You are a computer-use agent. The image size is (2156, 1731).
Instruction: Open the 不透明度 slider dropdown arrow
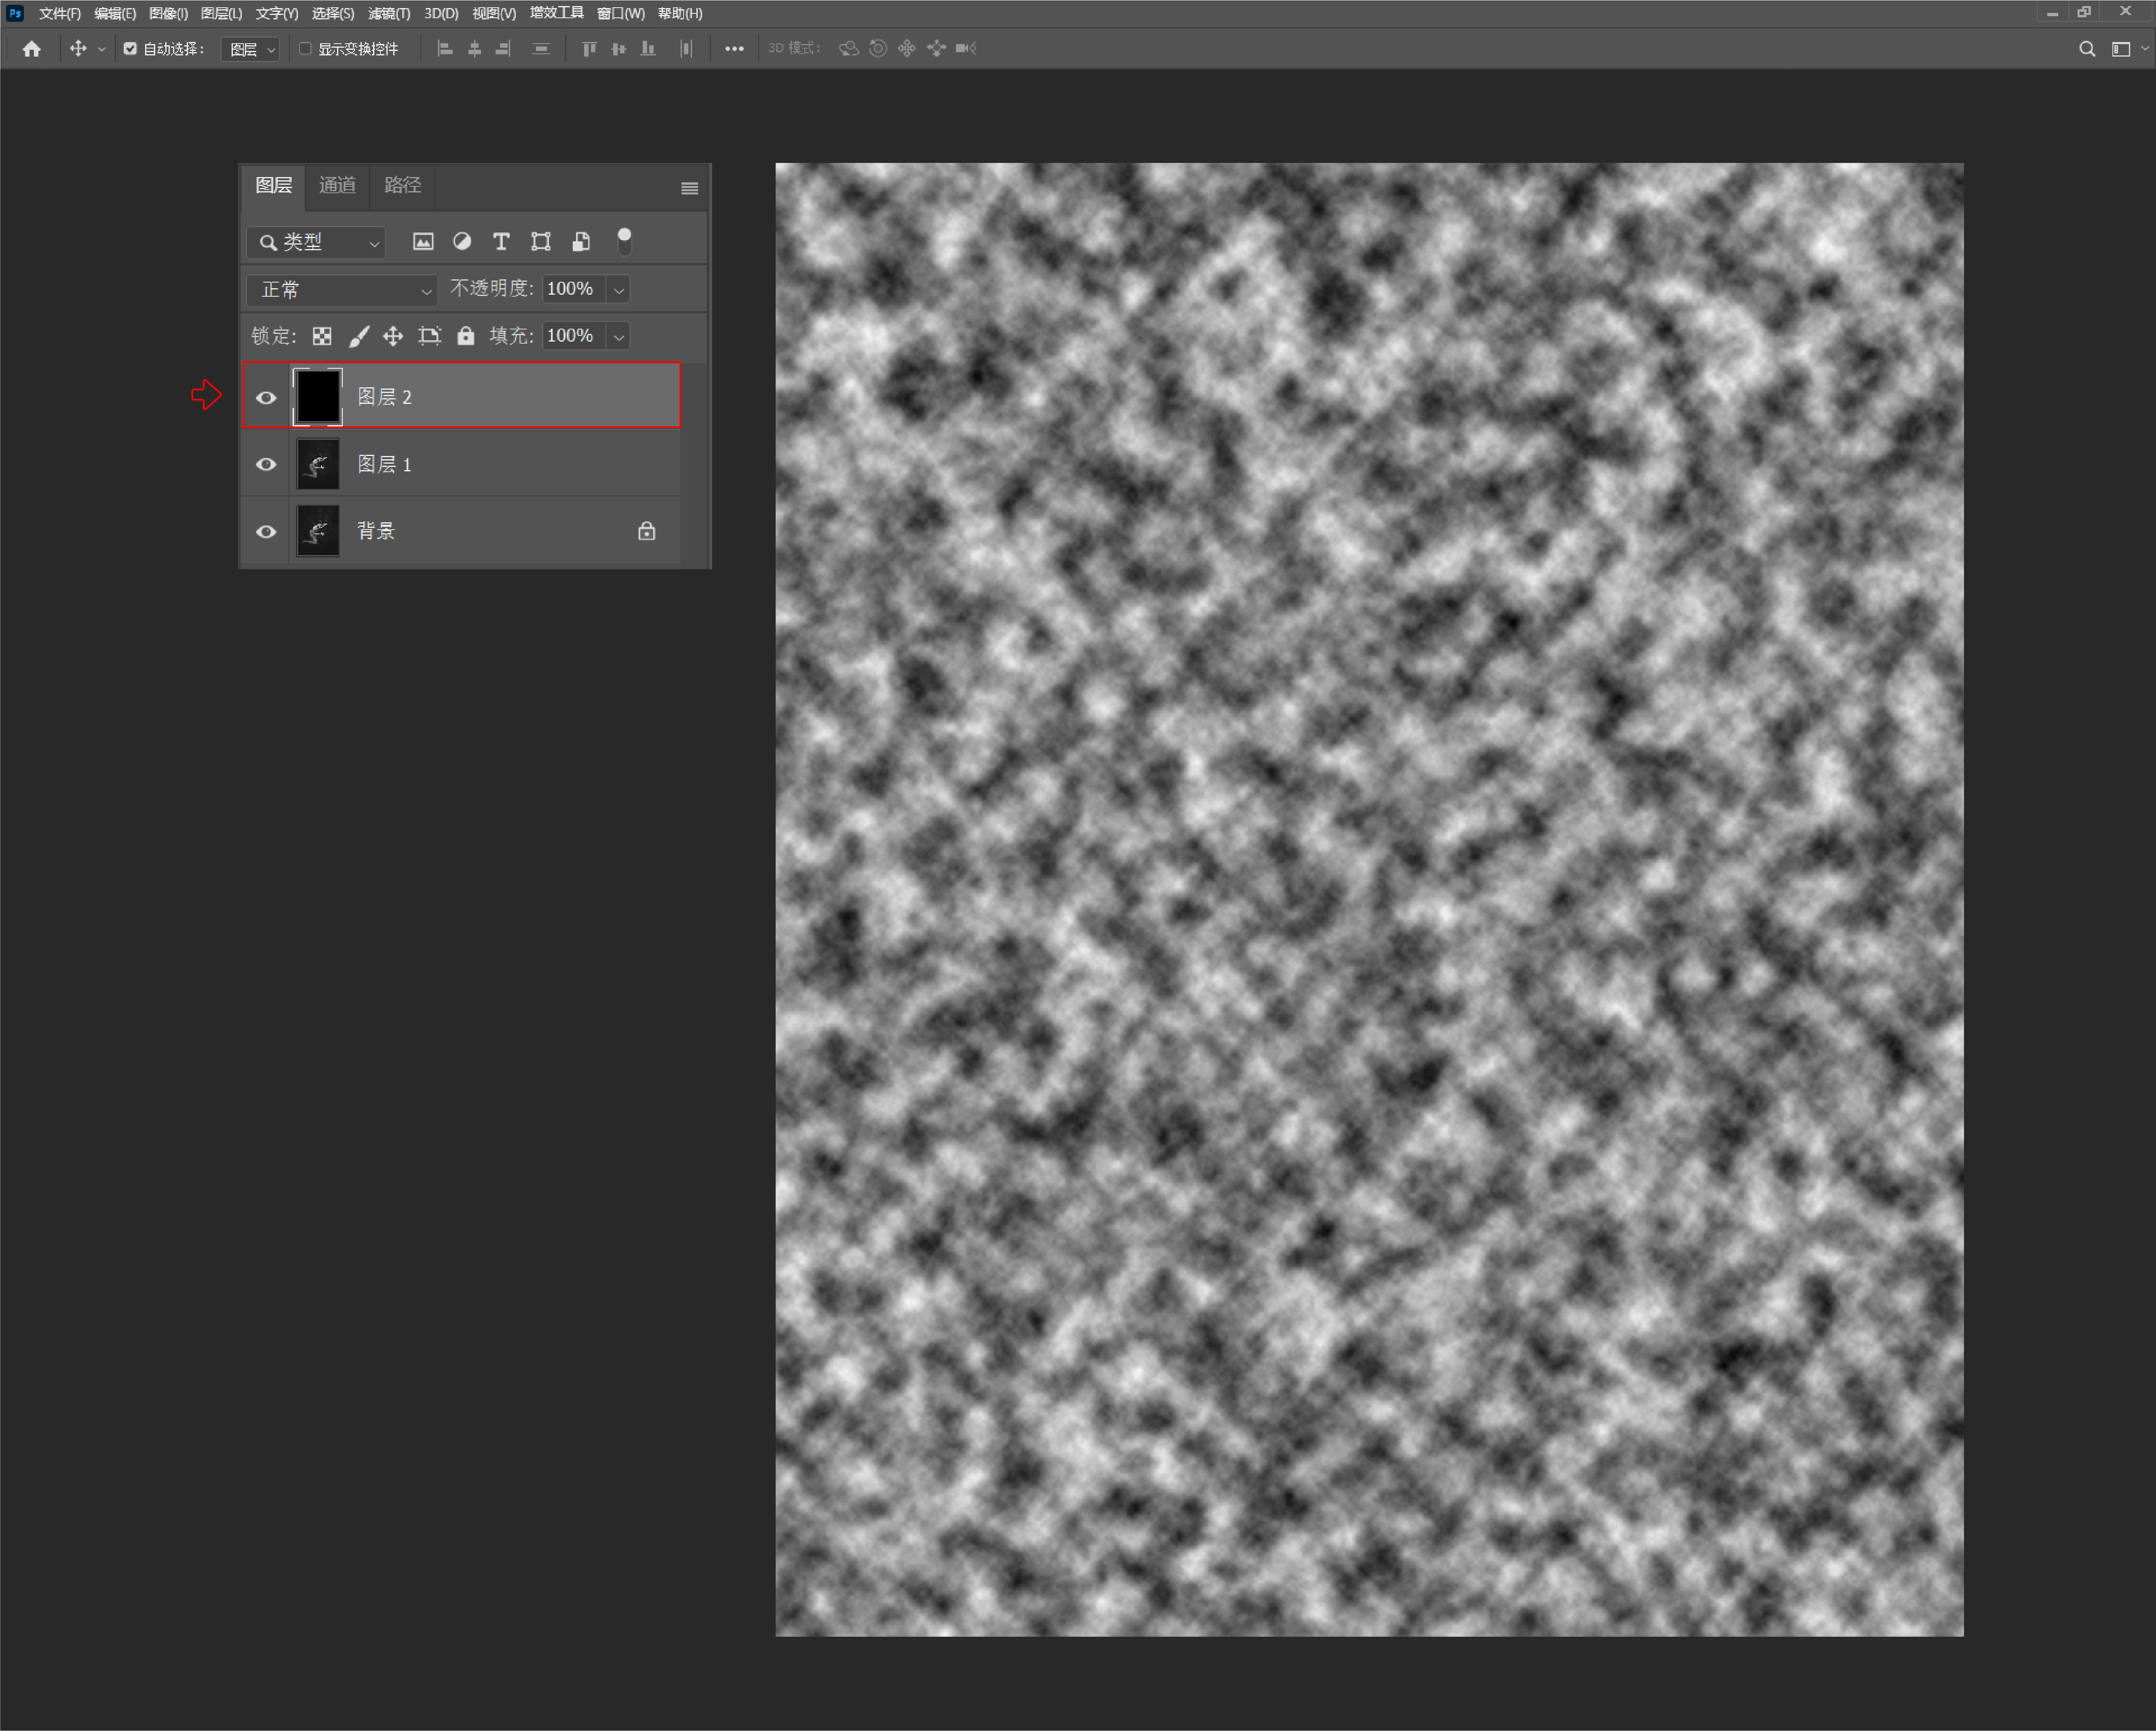[x=619, y=290]
